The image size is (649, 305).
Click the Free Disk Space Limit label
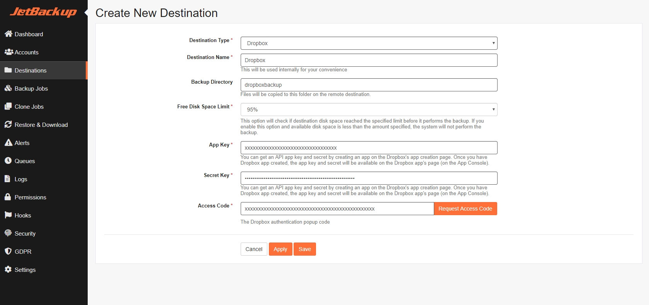point(203,106)
